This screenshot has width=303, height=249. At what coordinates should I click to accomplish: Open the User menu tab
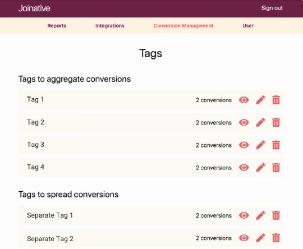(248, 26)
